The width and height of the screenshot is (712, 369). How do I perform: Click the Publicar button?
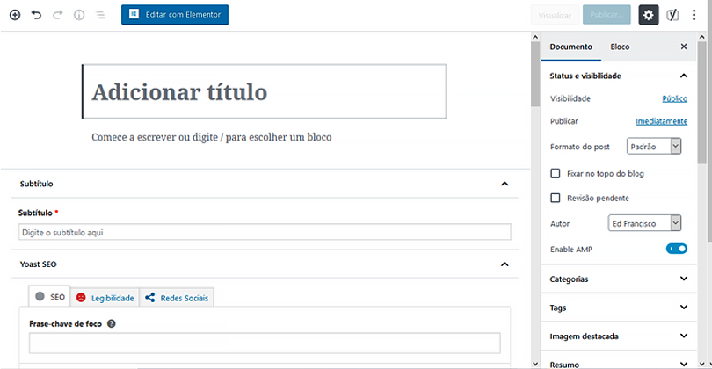point(607,15)
